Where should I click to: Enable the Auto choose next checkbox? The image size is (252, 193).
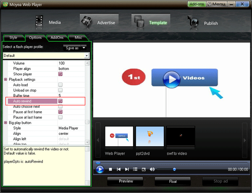click(x=60, y=107)
